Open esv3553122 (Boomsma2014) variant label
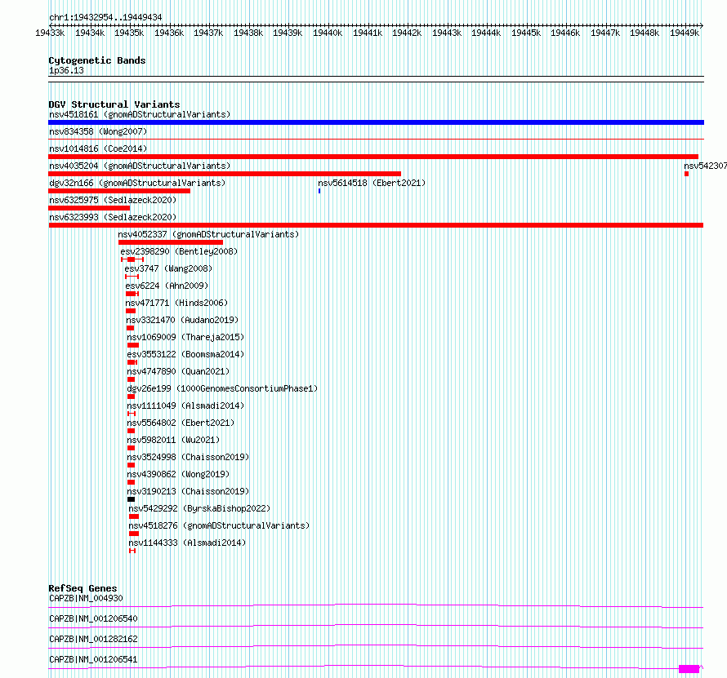 point(185,354)
